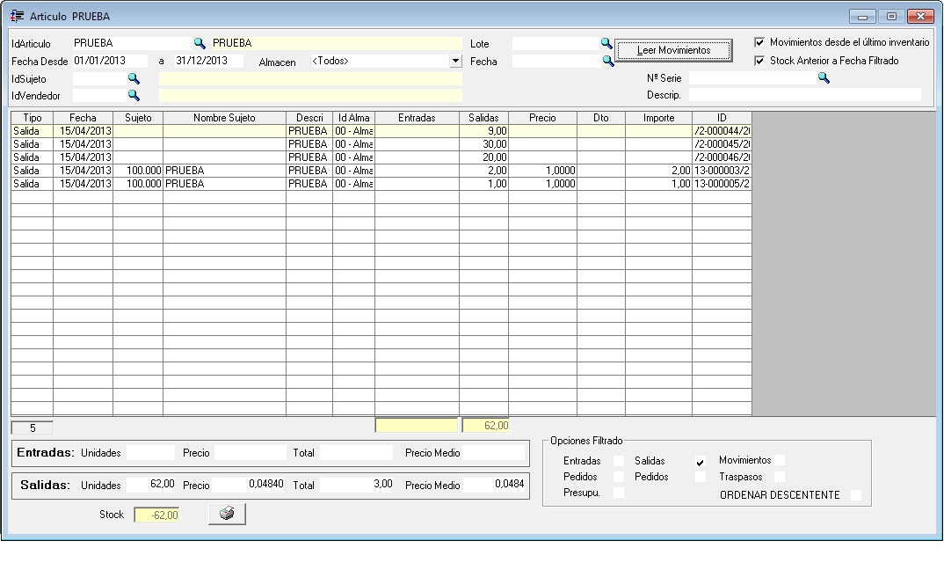Click the Id Alma column header
This screenshot has height=570, width=944.
(354, 118)
